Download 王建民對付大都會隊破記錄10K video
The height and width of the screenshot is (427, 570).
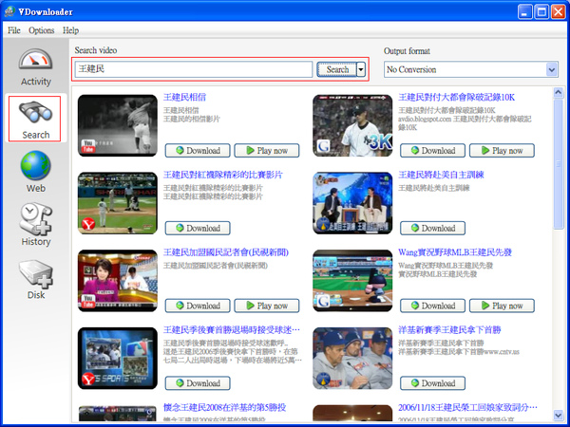point(432,150)
